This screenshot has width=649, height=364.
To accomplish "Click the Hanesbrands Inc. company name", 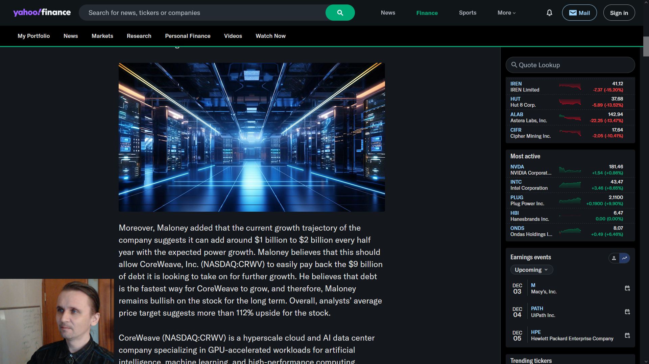I will (x=530, y=219).
